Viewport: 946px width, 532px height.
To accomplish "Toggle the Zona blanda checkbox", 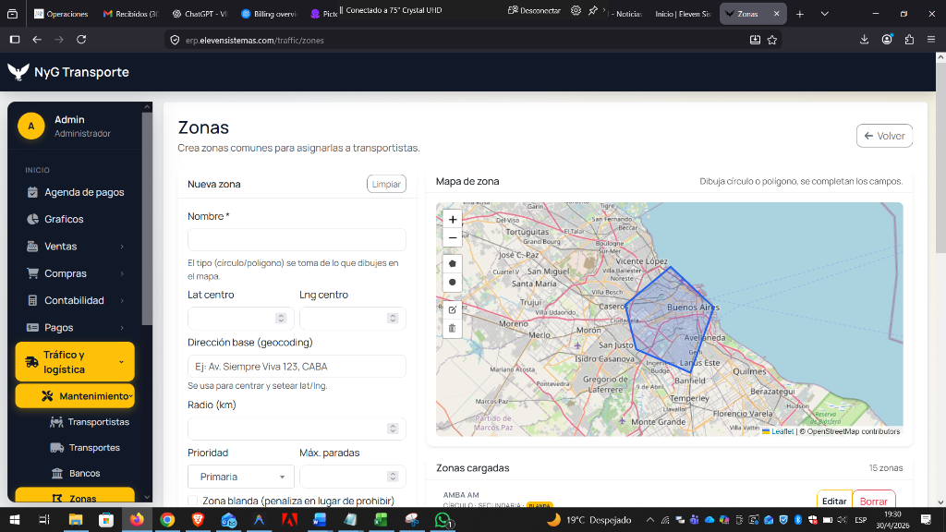I will [x=192, y=501].
